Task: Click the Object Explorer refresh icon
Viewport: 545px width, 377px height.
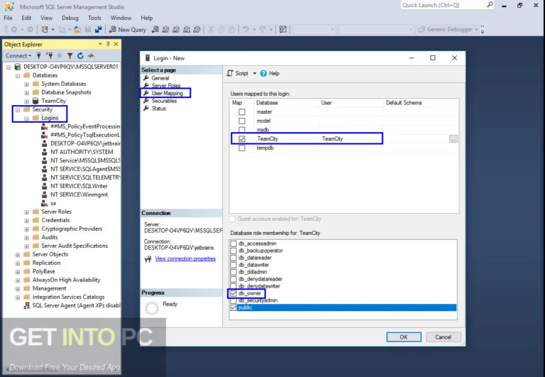Action: [80, 55]
